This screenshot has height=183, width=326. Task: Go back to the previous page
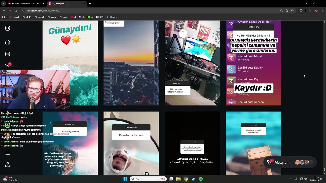click(4, 11)
